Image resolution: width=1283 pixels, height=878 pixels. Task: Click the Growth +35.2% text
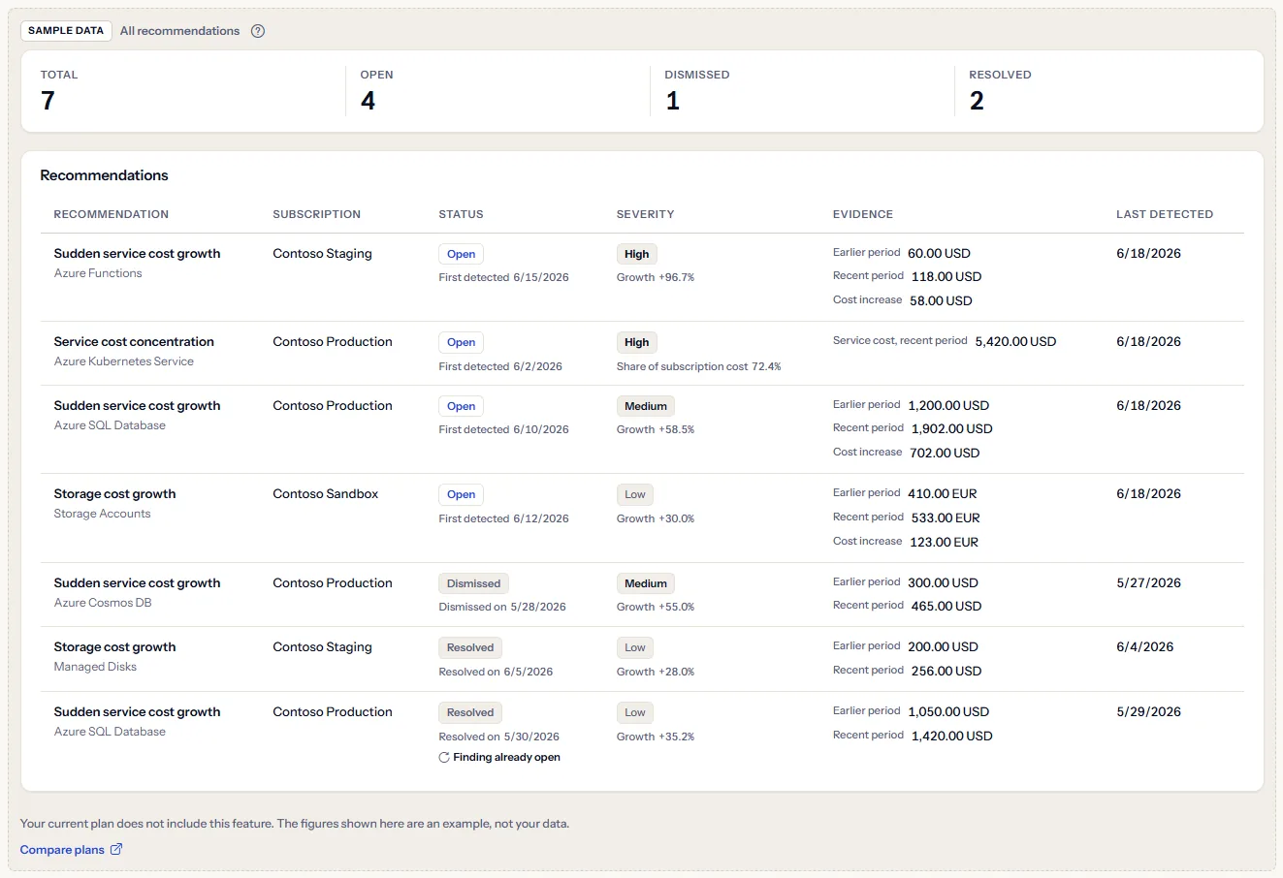(656, 737)
